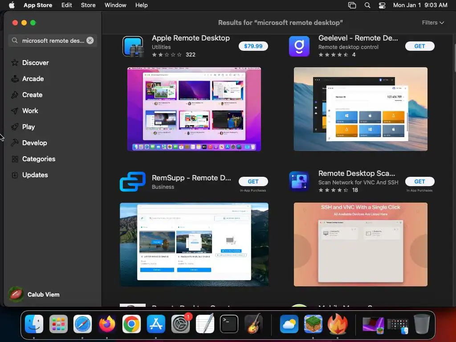Open the Apple menu
456x342 pixels.
(12, 5)
